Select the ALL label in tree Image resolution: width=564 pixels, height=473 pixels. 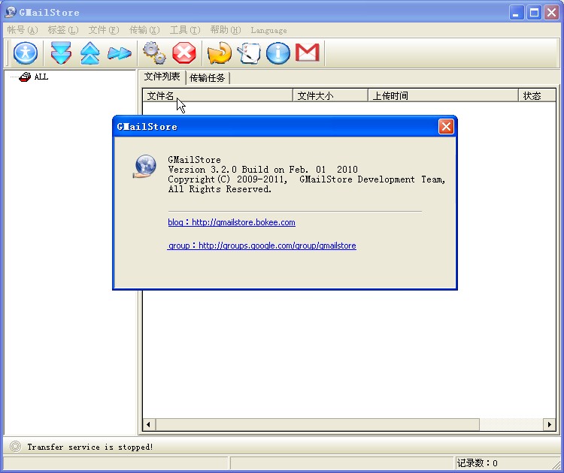click(x=41, y=77)
